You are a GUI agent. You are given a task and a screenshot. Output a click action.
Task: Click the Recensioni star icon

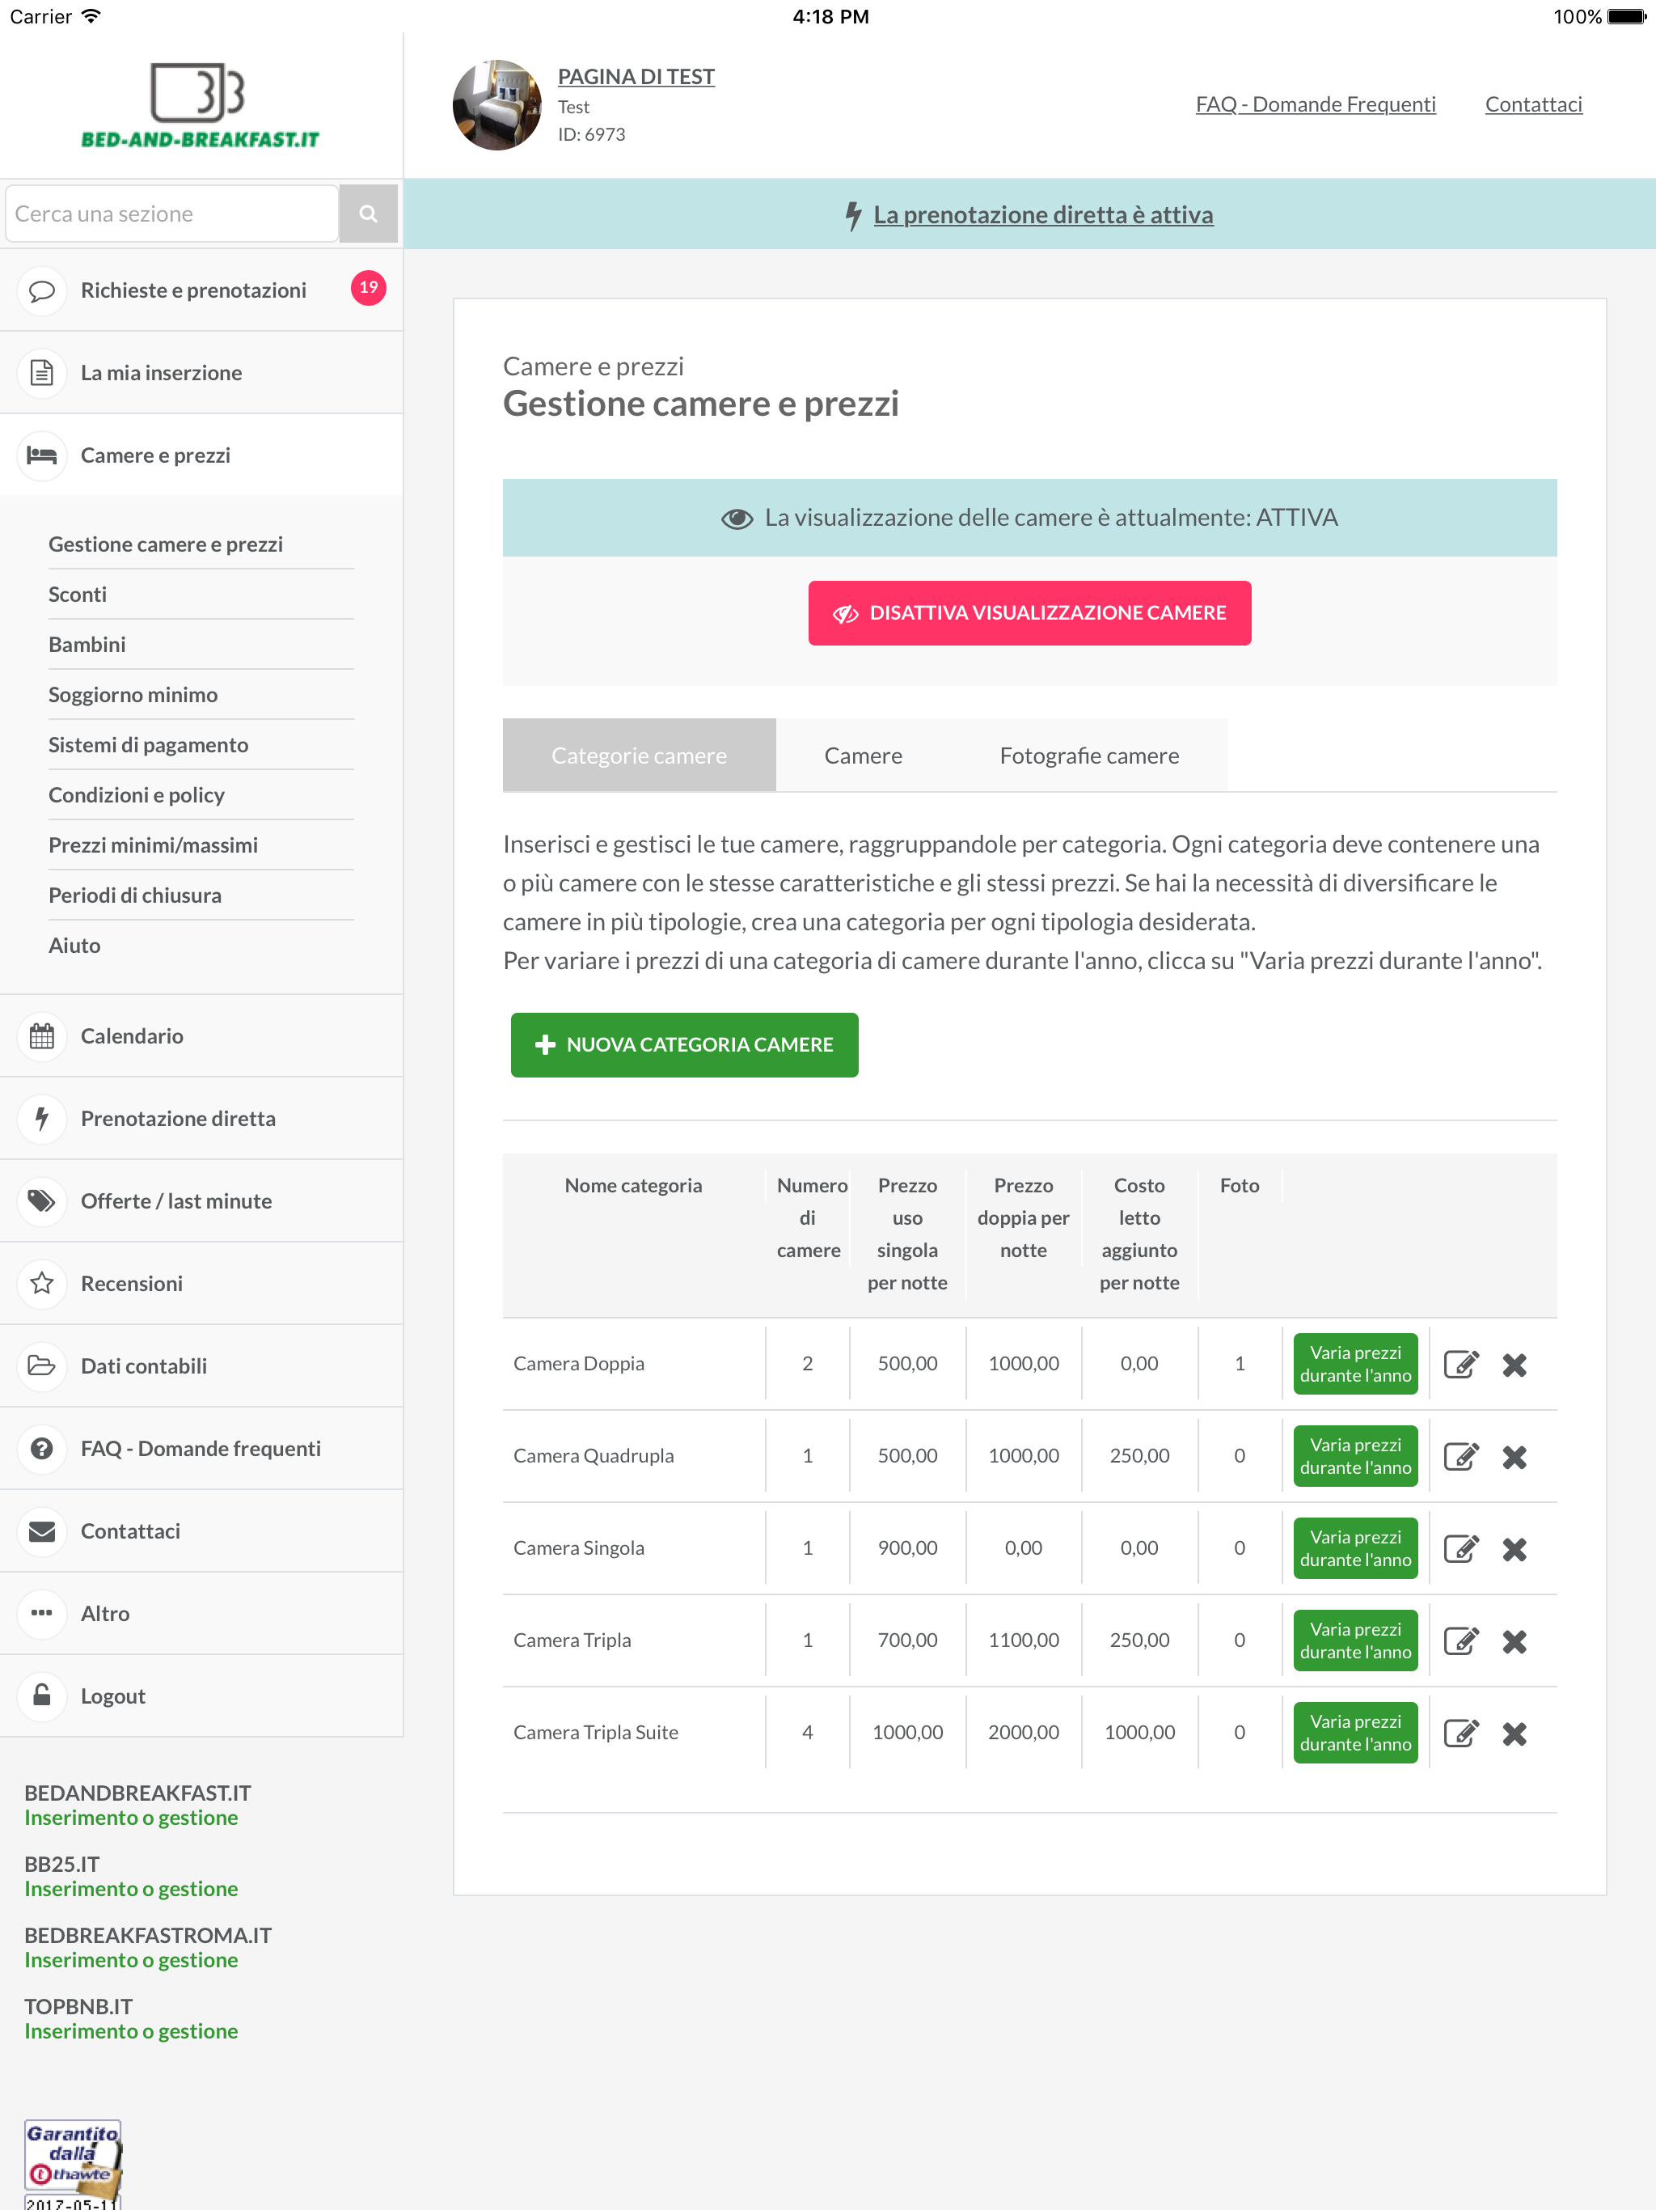coord(42,1283)
